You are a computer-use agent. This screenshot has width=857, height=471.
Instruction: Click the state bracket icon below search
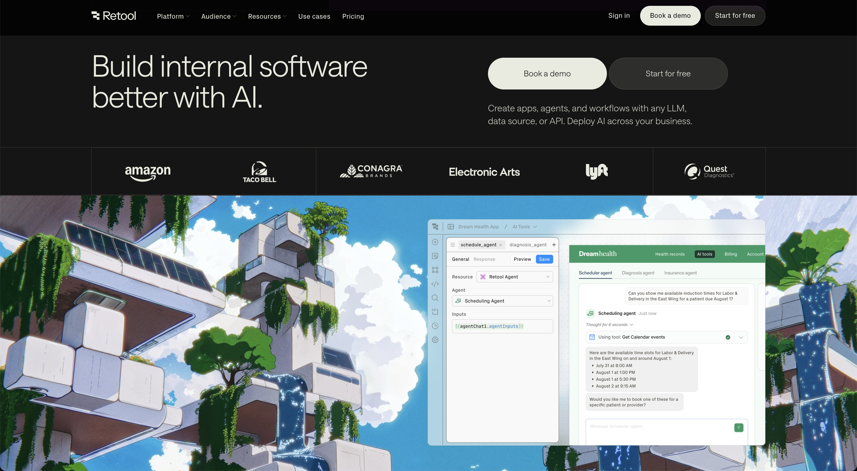[435, 312]
